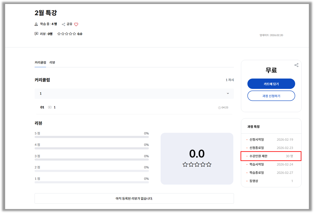
Task: Open the 리뷰 tab
Action: click(x=52, y=62)
